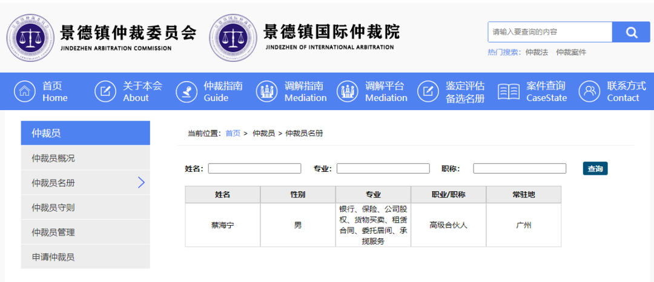Click the chevron beside 仲裁员名册

pyautogui.click(x=141, y=182)
